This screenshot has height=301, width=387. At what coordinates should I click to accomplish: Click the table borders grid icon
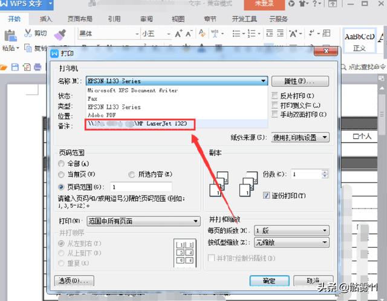coord(327,33)
